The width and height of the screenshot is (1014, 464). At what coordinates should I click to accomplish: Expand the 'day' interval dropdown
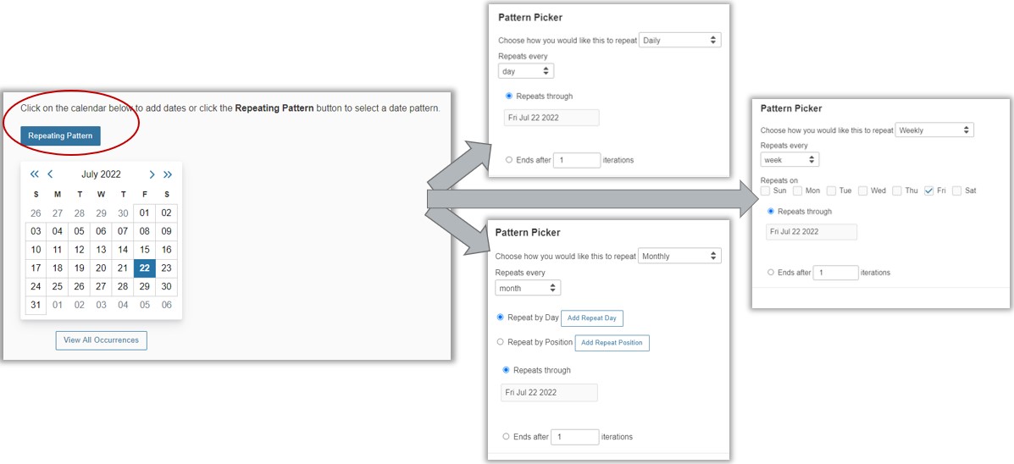click(526, 71)
